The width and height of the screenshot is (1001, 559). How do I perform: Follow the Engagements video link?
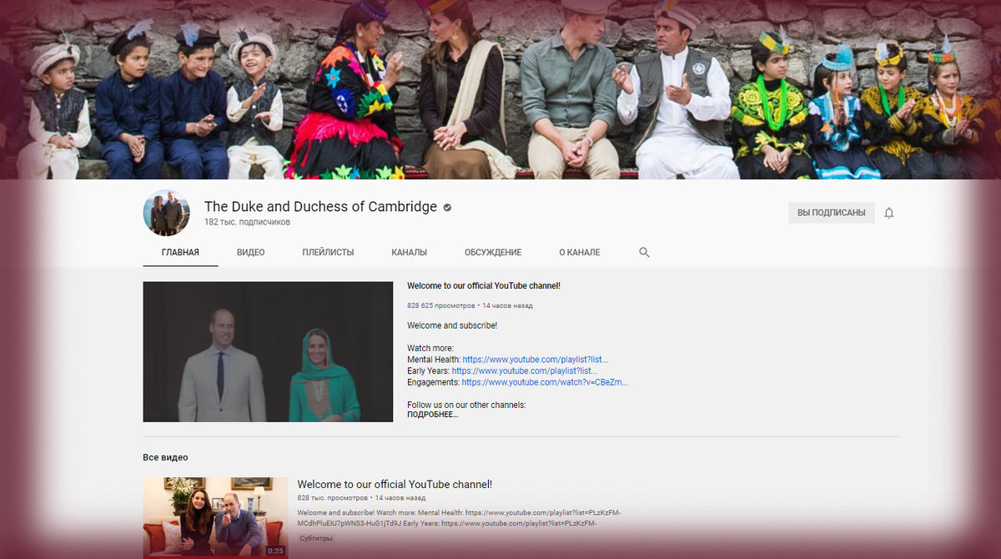[x=545, y=382]
